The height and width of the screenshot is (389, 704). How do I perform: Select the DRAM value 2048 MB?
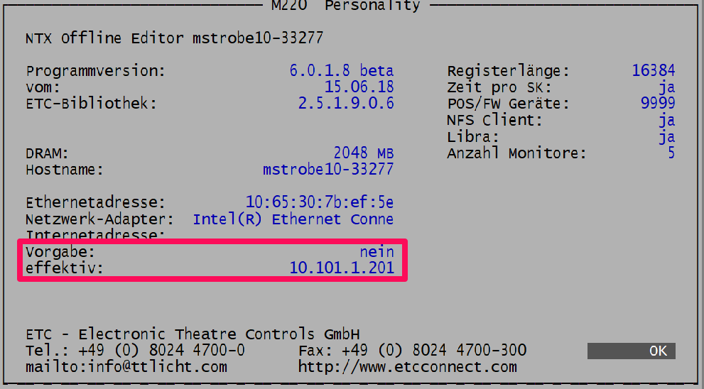[x=363, y=153]
